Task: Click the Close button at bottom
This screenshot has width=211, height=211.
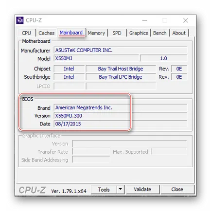Action: coord(177,189)
